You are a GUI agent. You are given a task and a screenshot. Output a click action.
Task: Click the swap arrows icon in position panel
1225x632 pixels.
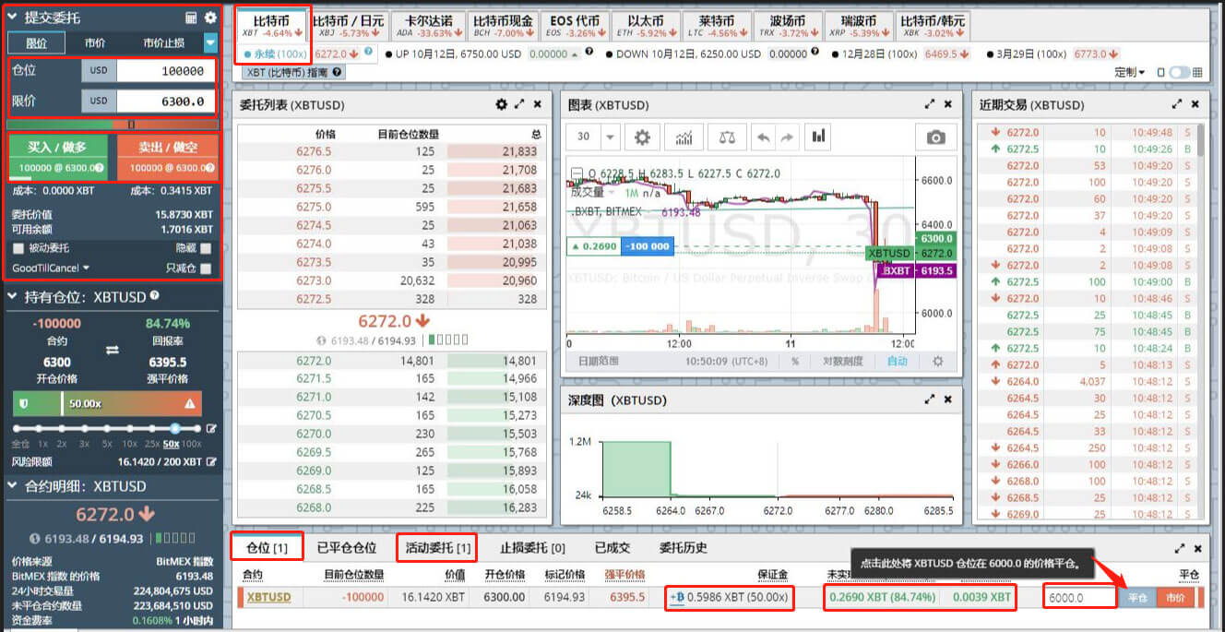(x=113, y=350)
